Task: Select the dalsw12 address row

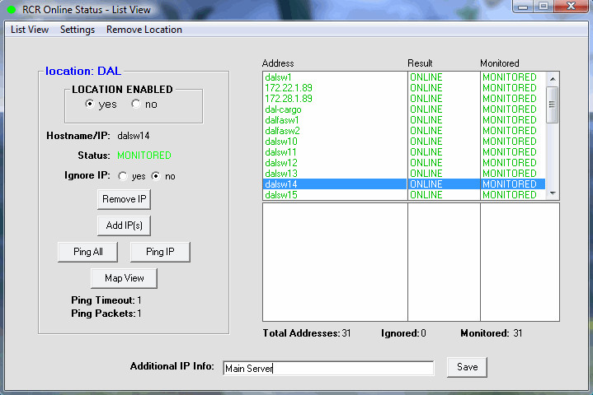Action: [x=404, y=163]
